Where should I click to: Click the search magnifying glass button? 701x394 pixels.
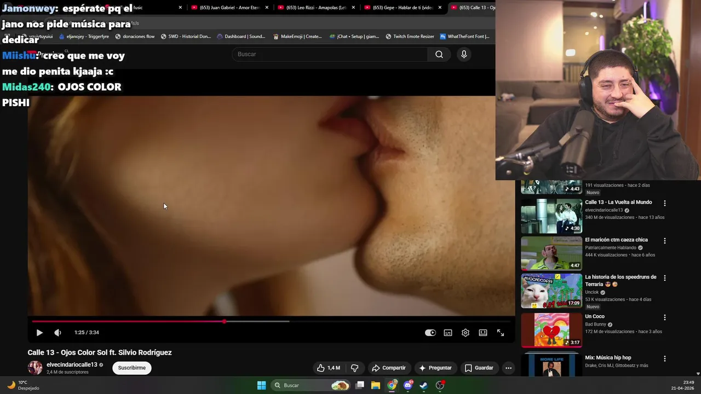[439, 54]
